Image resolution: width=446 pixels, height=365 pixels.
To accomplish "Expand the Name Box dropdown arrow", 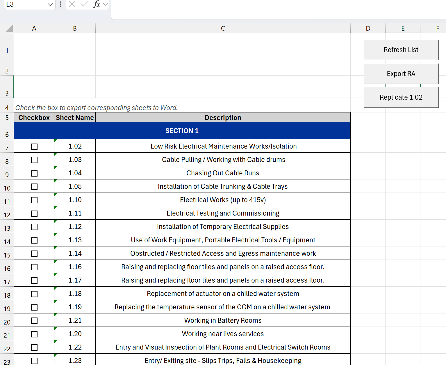I will pos(50,4).
